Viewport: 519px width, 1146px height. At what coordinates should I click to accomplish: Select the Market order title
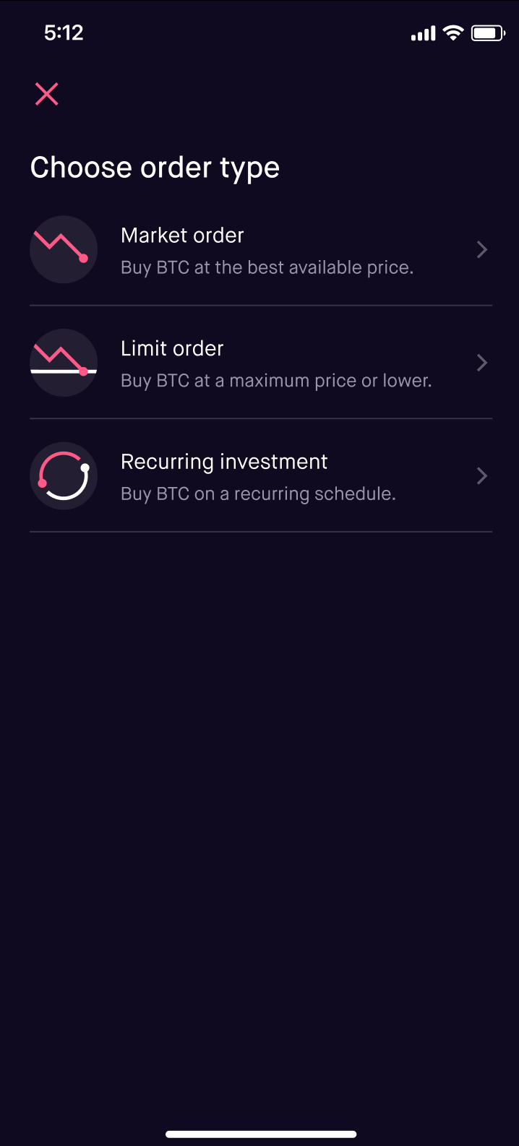pyautogui.click(x=182, y=236)
